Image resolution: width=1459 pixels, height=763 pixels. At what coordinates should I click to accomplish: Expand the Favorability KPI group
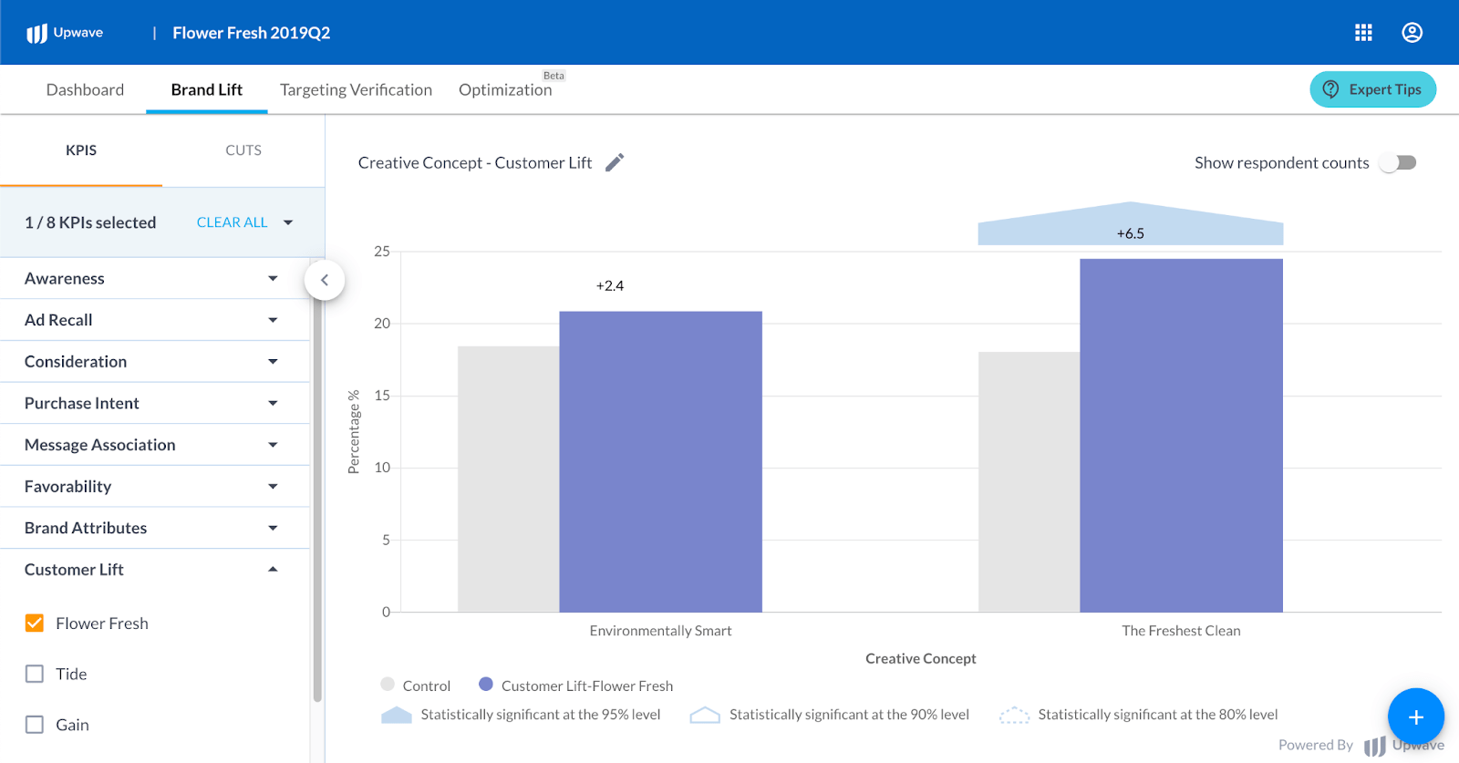click(x=155, y=487)
